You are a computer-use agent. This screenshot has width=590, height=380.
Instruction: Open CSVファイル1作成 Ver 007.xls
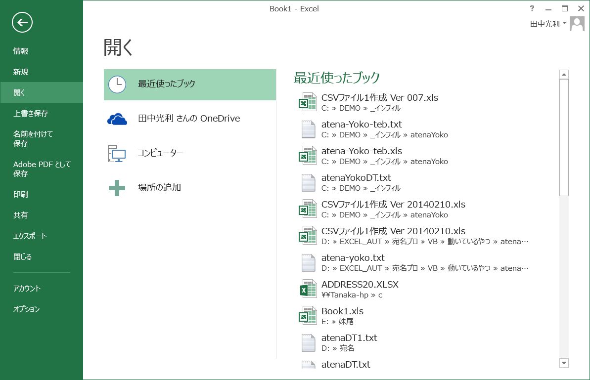click(x=380, y=98)
